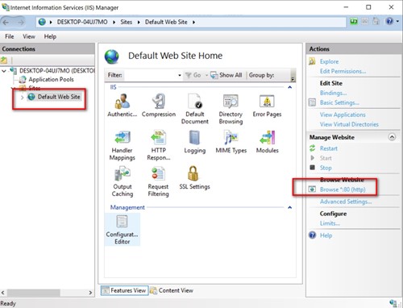Open the Logging feature
403x308 pixels.
pos(195,142)
